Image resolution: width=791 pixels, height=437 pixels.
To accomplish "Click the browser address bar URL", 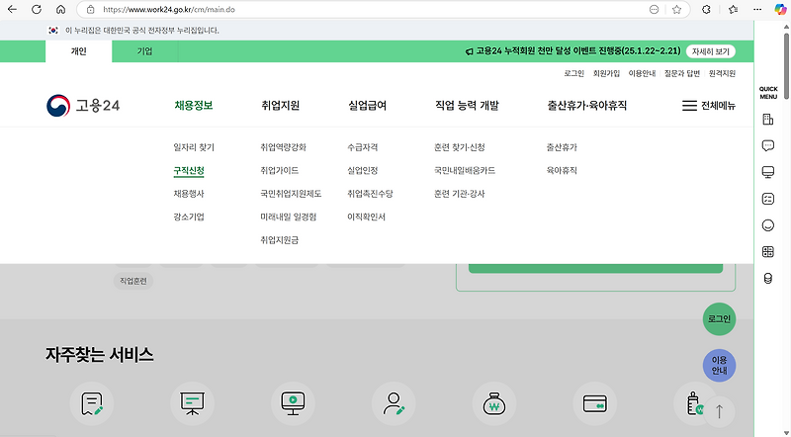I will (169, 9).
